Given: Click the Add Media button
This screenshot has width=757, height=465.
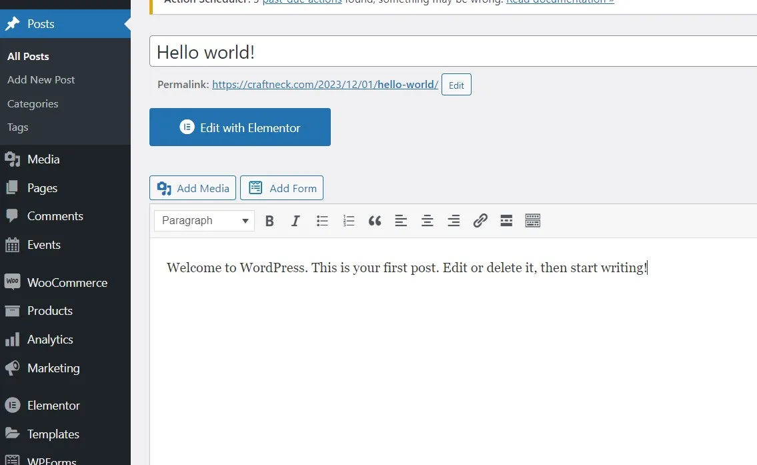Looking at the screenshot, I should click(193, 188).
